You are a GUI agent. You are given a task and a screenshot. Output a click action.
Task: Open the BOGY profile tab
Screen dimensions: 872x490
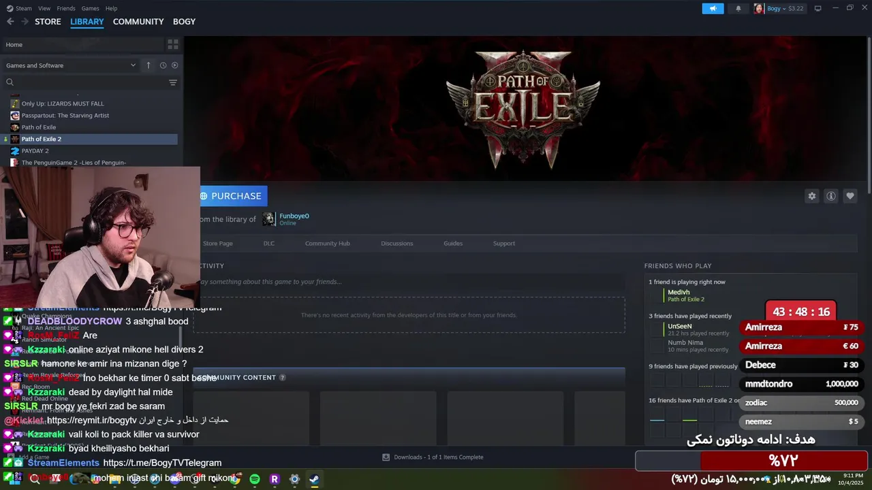click(184, 22)
